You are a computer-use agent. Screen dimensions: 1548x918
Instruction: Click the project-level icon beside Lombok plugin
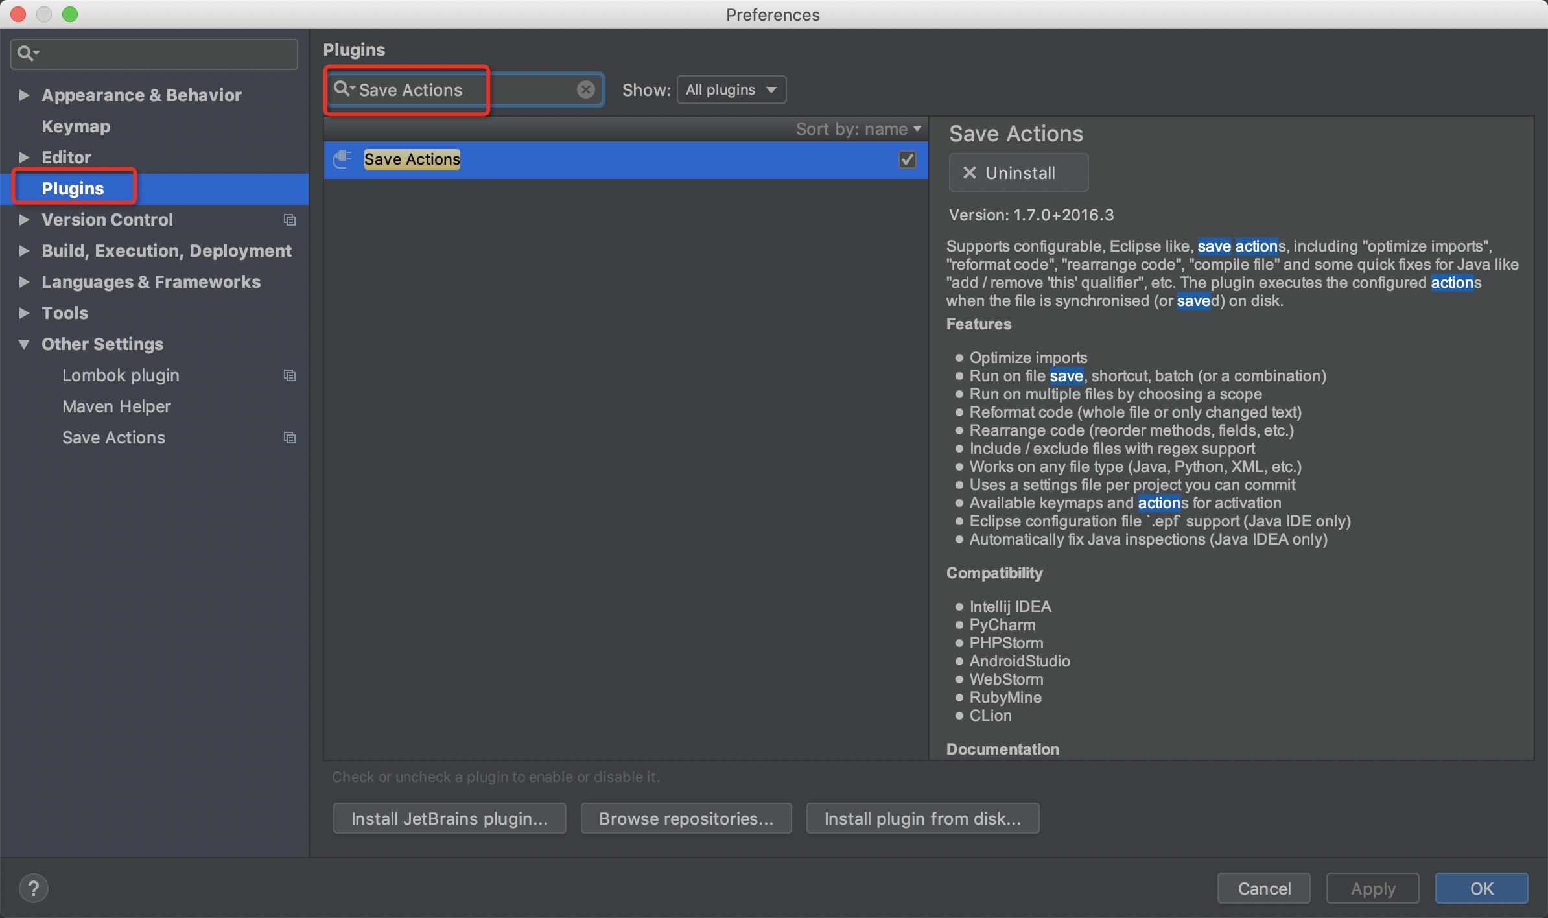pyautogui.click(x=290, y=375)
